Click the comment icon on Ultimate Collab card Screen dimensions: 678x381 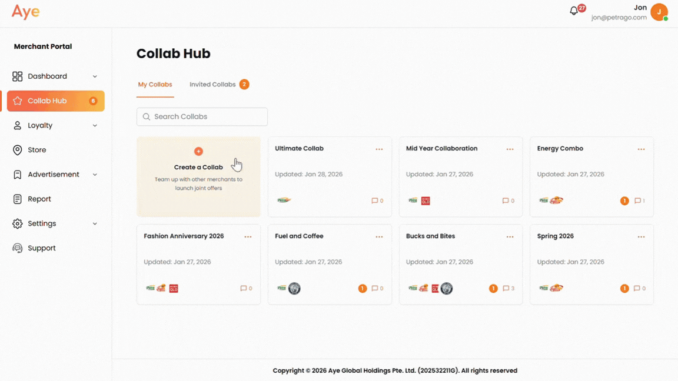point(375,200)
